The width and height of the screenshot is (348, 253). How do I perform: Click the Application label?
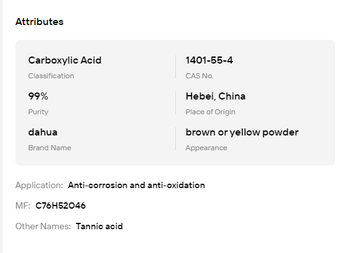click(39, 186)
